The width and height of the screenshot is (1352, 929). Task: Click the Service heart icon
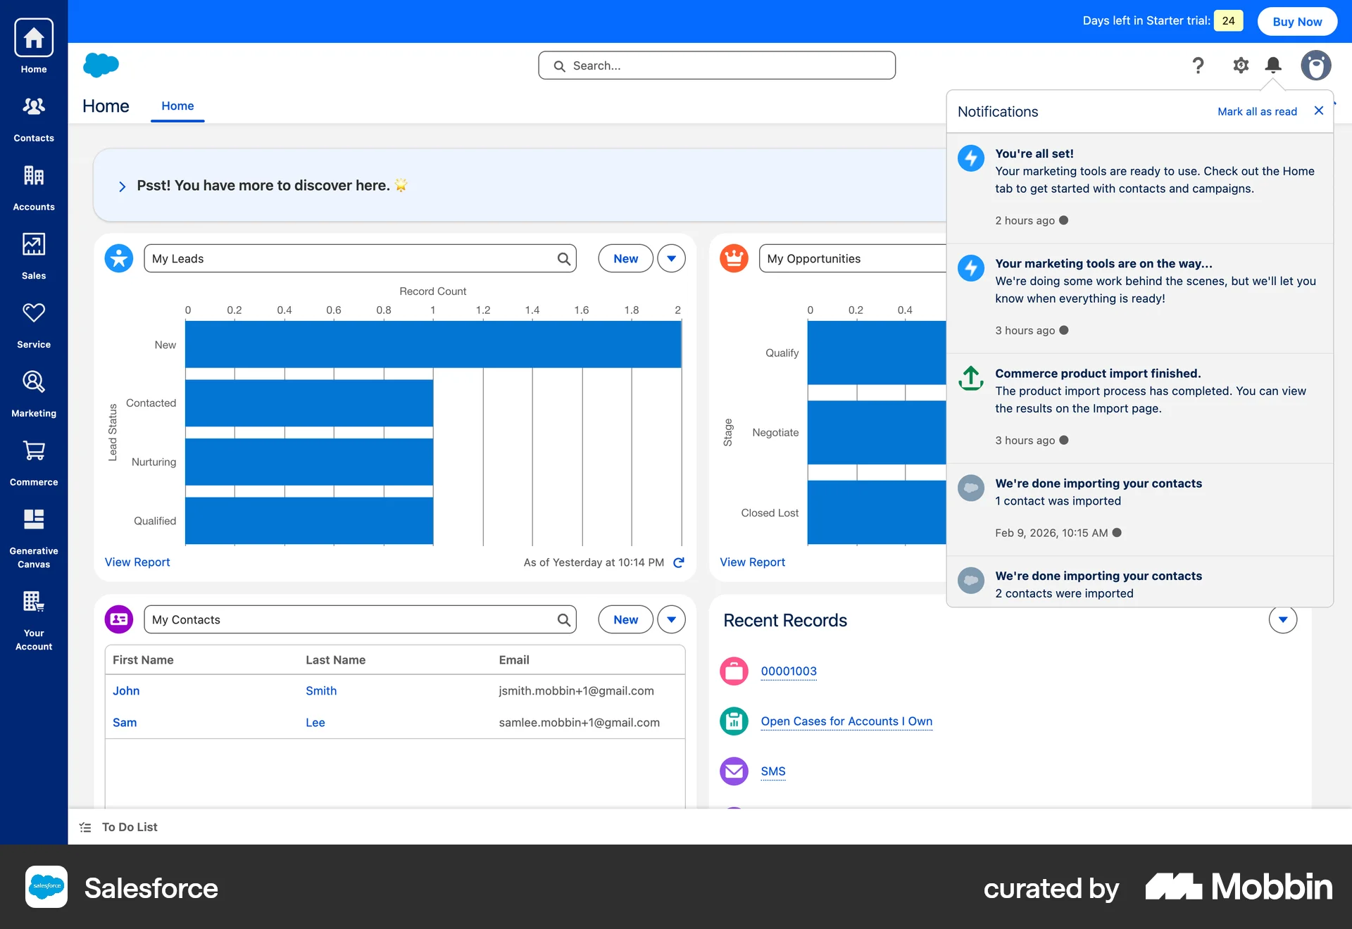(x=33, y=313)
